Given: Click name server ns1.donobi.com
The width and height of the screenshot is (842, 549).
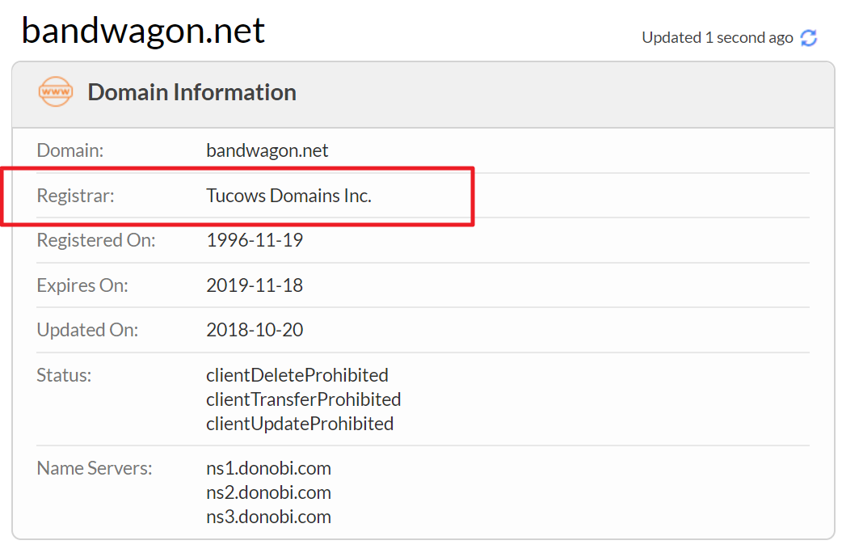Looking at the screenshot, I should point(268,468).
